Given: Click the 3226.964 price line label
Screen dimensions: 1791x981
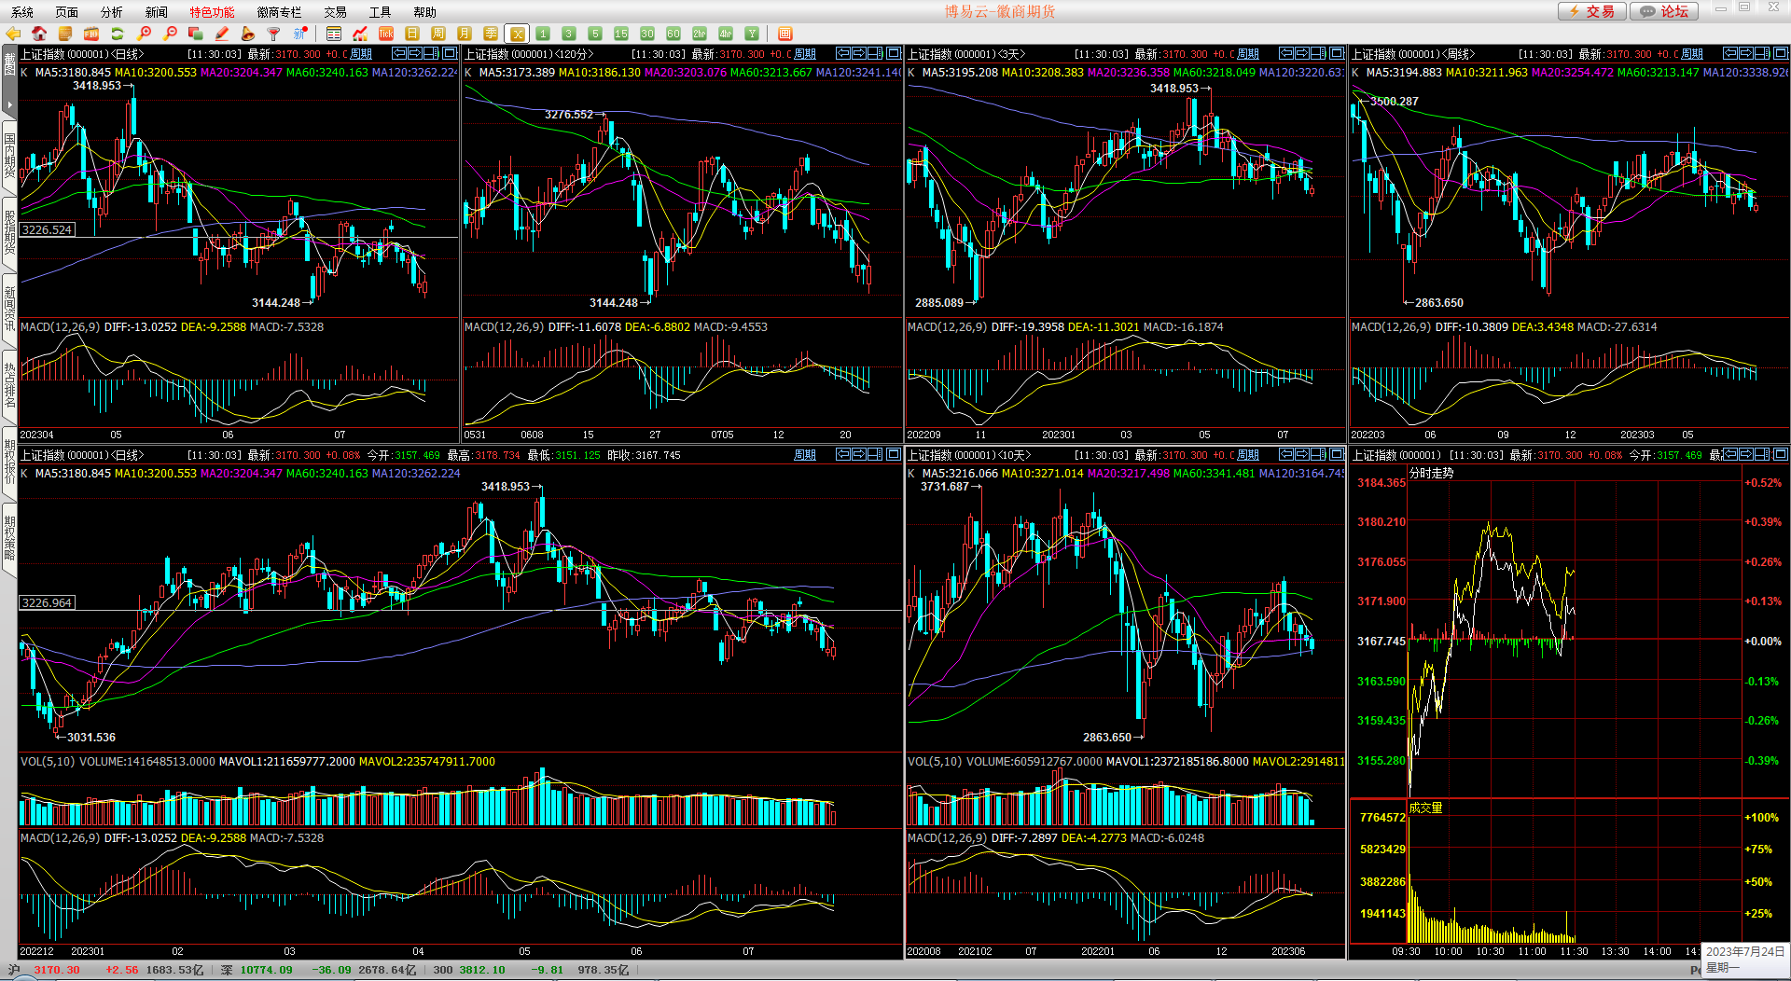Looking at the screenshot, I should click(x=47, y=603).
